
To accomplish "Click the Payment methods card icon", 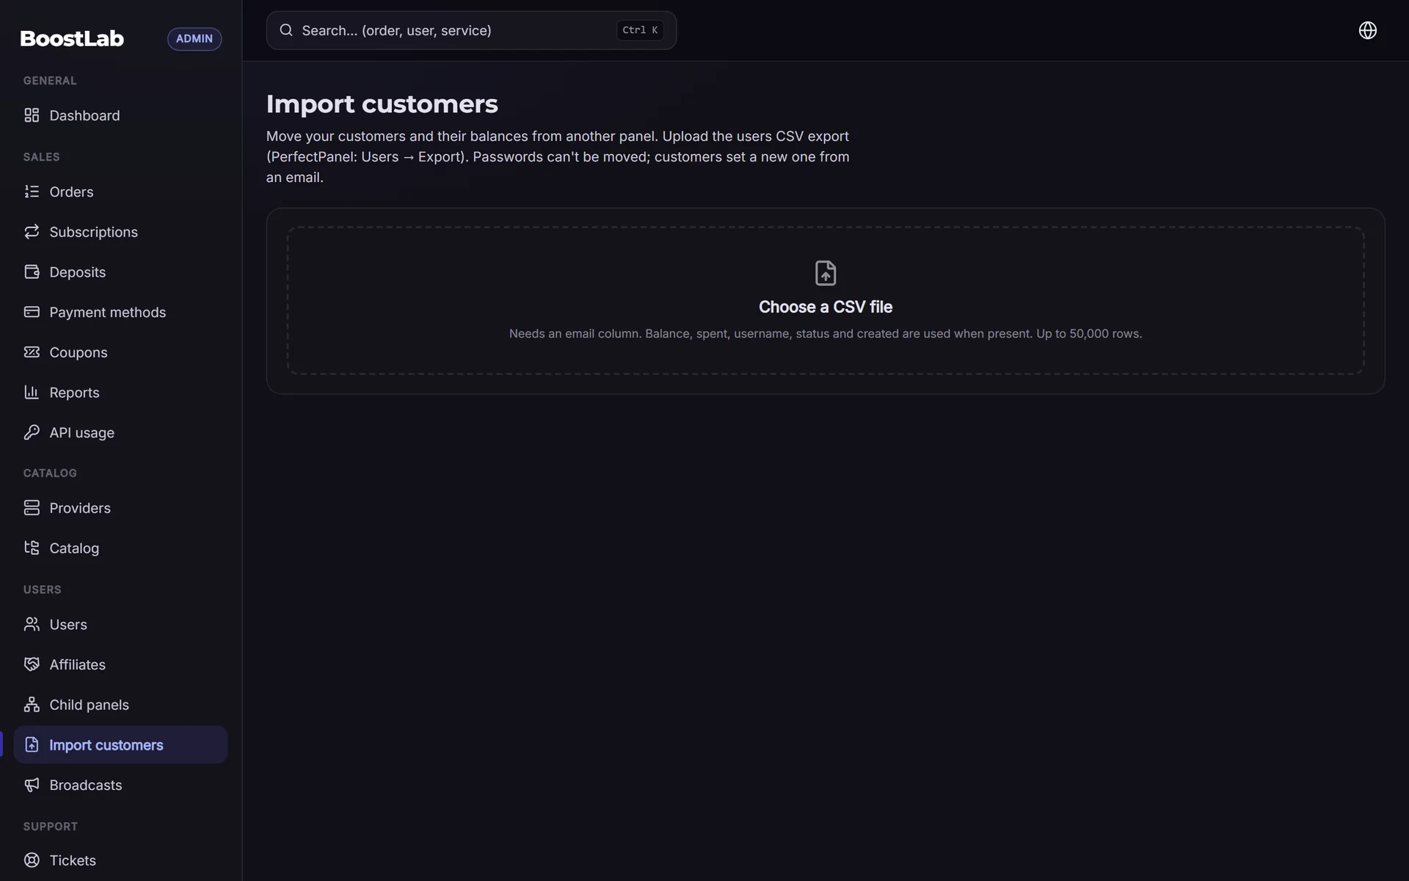I will 32,312.
